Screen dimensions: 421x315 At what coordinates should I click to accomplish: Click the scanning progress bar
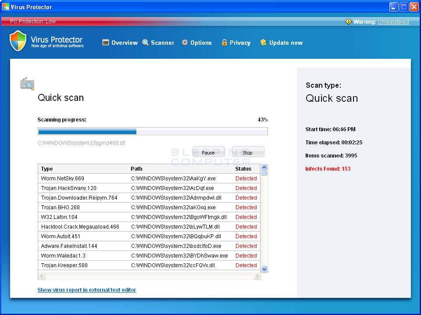153,131
